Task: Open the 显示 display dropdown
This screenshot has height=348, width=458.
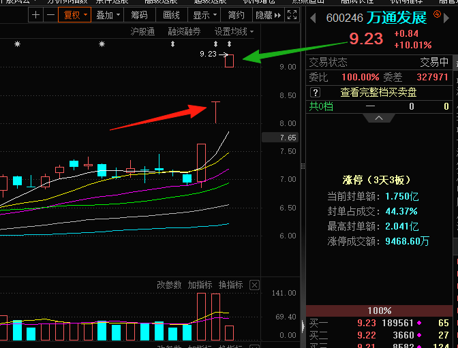Action: pos(204,15)
